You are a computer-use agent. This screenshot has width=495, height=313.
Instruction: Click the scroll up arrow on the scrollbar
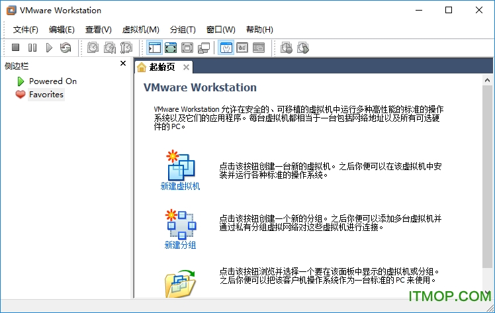487,80
